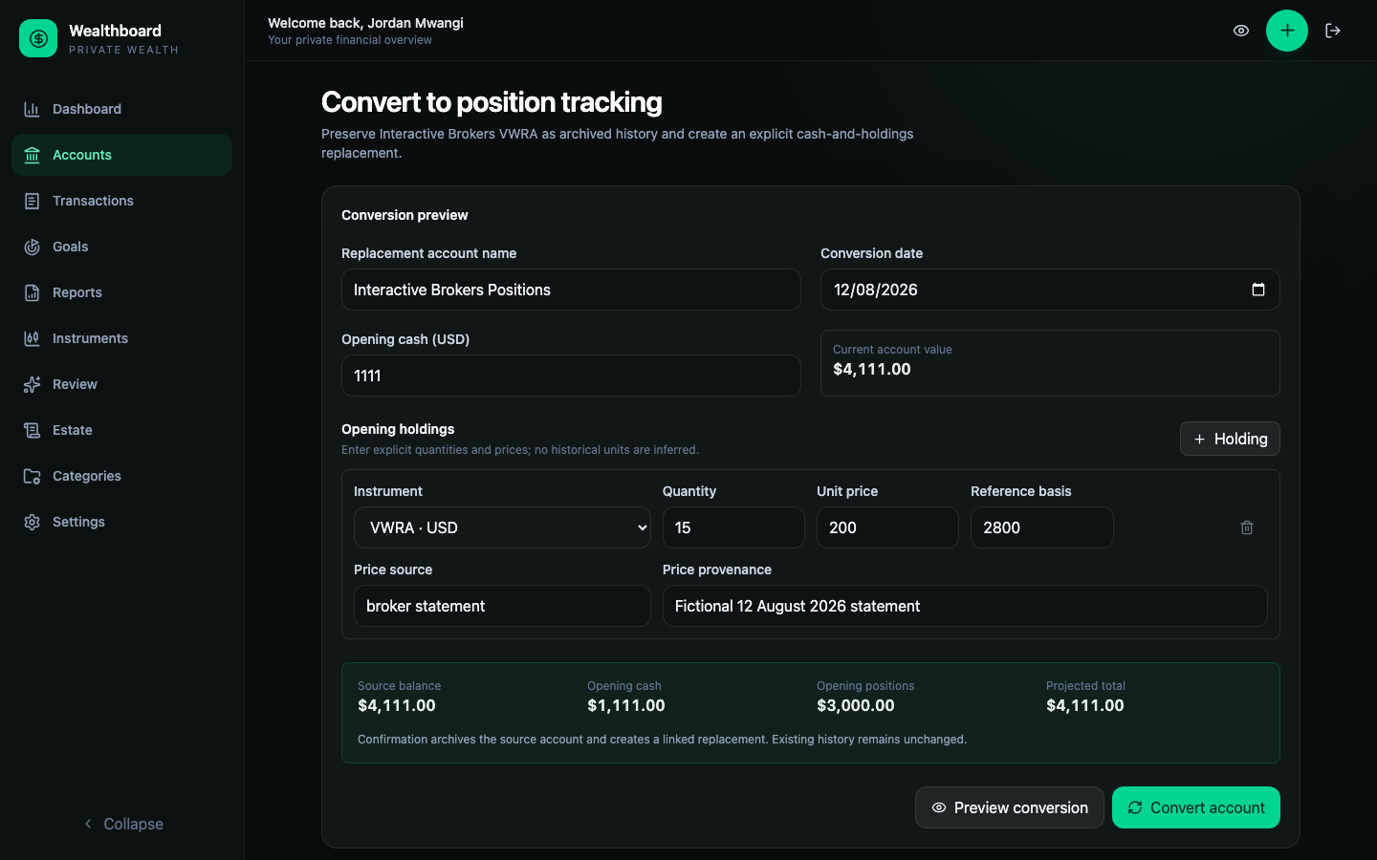Edit the Unit price field showing 200
The width and height of the screenshot is (1377, 860).
[887, 527]
